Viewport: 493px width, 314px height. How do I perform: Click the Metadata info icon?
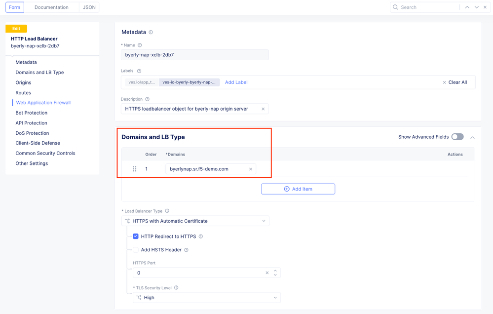[151, 33]
